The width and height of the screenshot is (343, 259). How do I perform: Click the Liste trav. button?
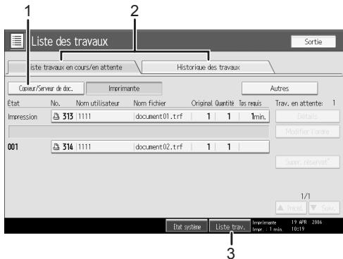click(230, 227)
